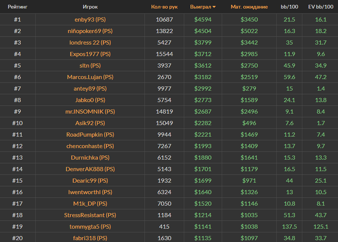This screenshot has width=338, height=242.
Task: Sort table by Кол-во рук header
Action: (164, 7)
